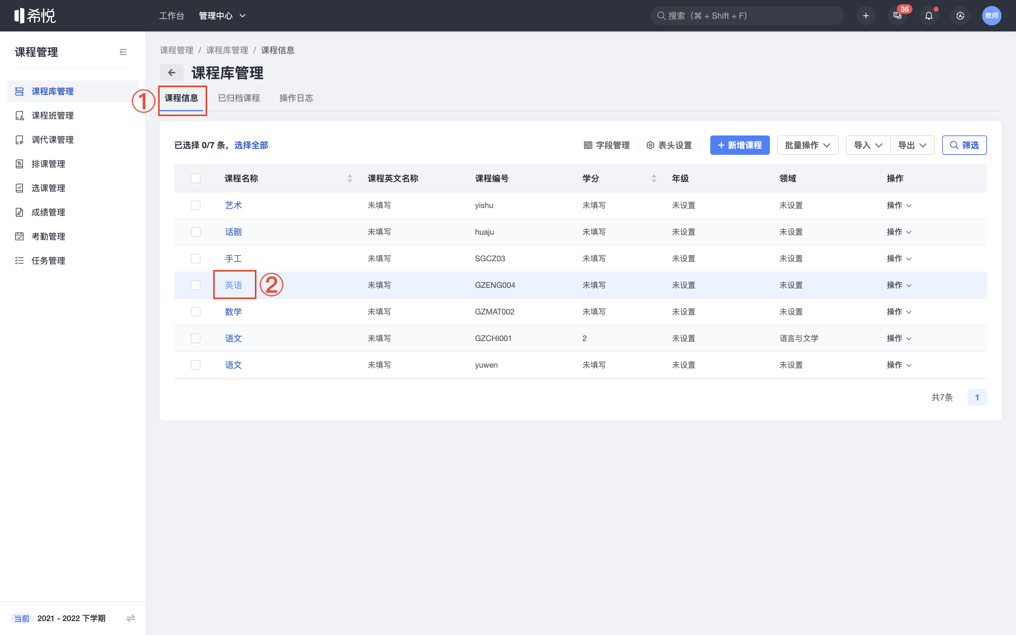Expand 操作 menu for 话剧 row

[899, 232]
